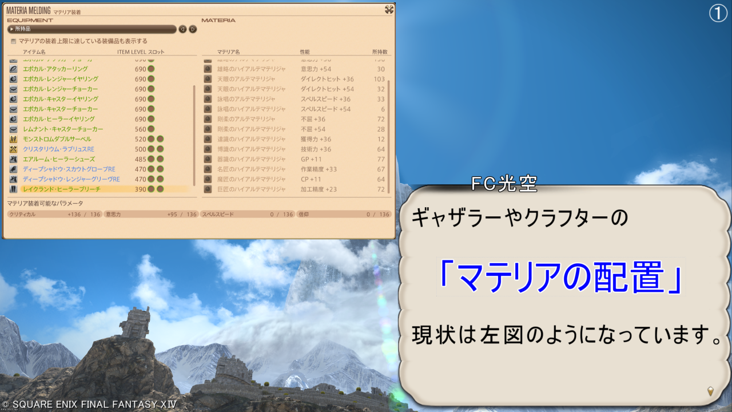The width and height of the screenshot is (732, 412).
Task: Click the materia slot of エポカル・アタッカーリング
Action: (x=151, y=69)
